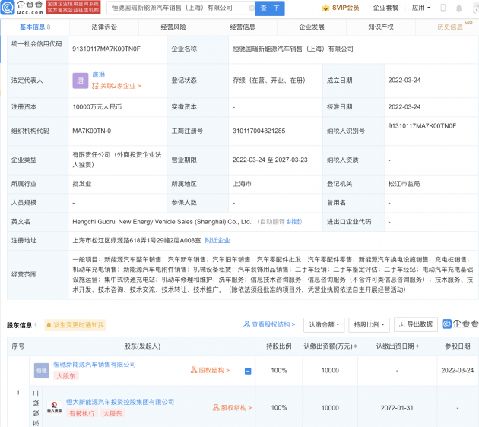Screen dimensions: 479x427
Task: Open 查看股权结构 link
Action: (269, 324)
